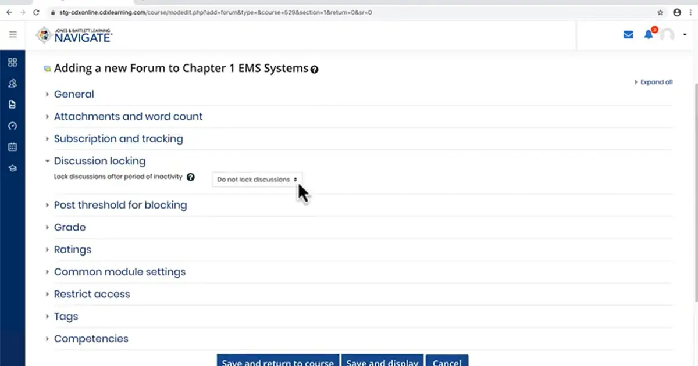Expand Post threshold for blocking section

(120, 205)
